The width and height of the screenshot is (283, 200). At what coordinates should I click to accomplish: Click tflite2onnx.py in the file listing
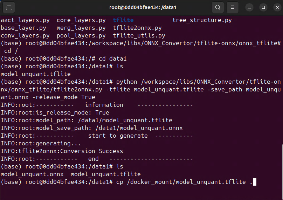pos(137,28)
